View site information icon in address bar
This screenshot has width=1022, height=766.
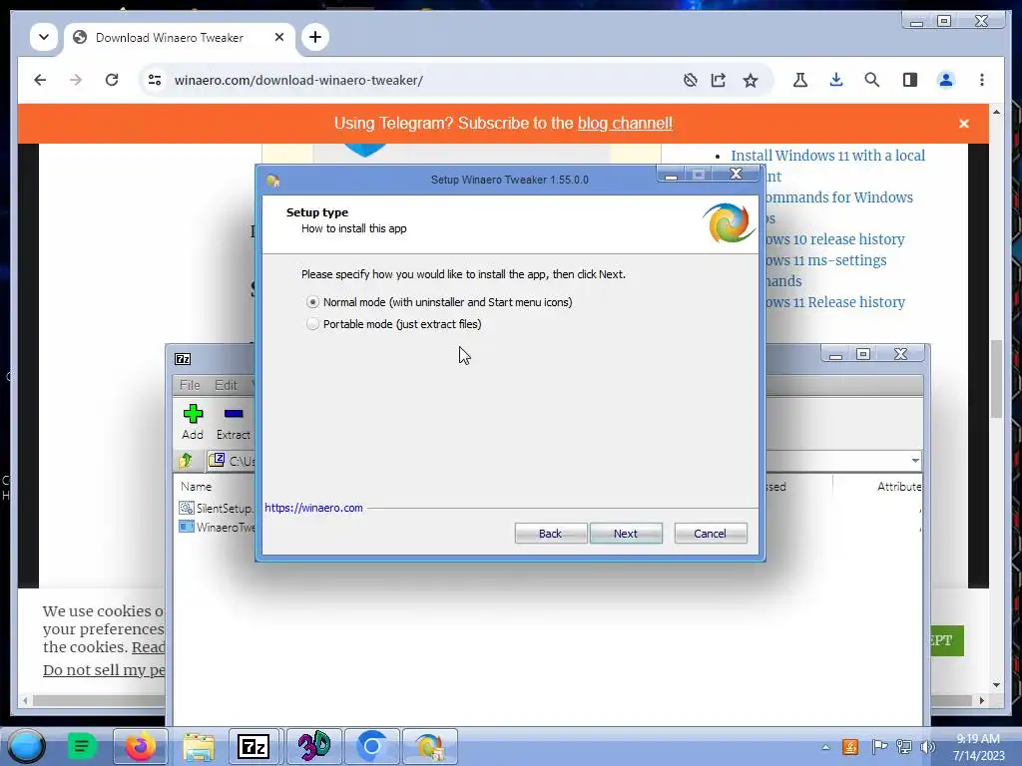tap(155, 80)
